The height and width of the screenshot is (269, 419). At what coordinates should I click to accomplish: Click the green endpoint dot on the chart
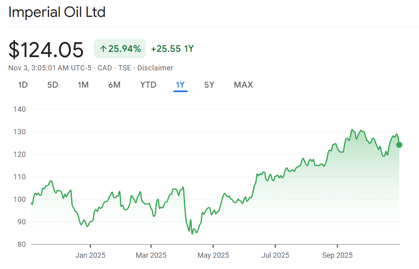coord(399,145)
